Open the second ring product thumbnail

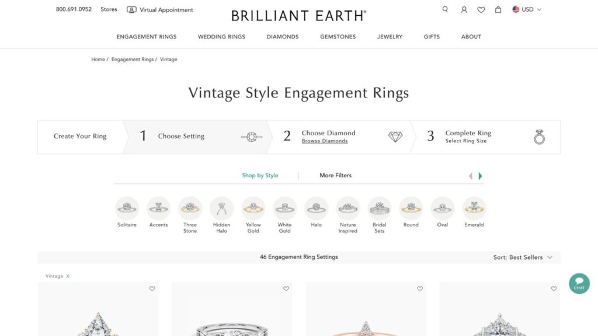point(232,309)
